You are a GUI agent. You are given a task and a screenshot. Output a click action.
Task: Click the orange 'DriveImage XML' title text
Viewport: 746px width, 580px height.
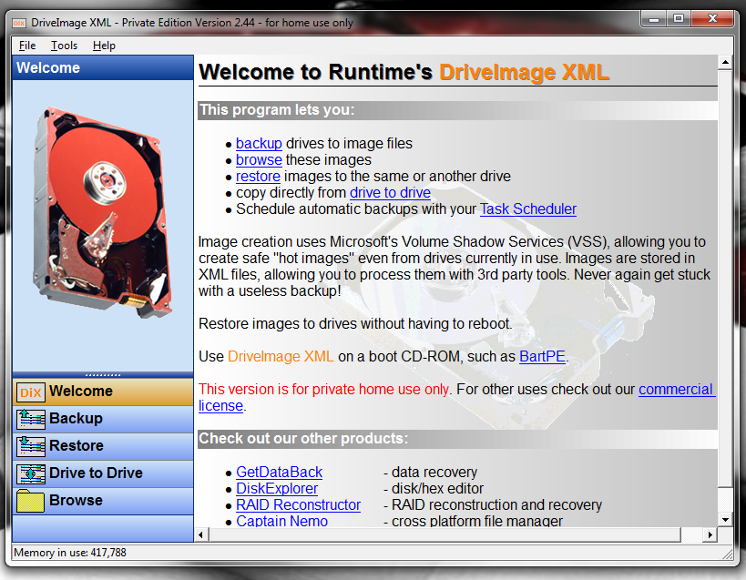pyautogui.click(x=525, y=72)
